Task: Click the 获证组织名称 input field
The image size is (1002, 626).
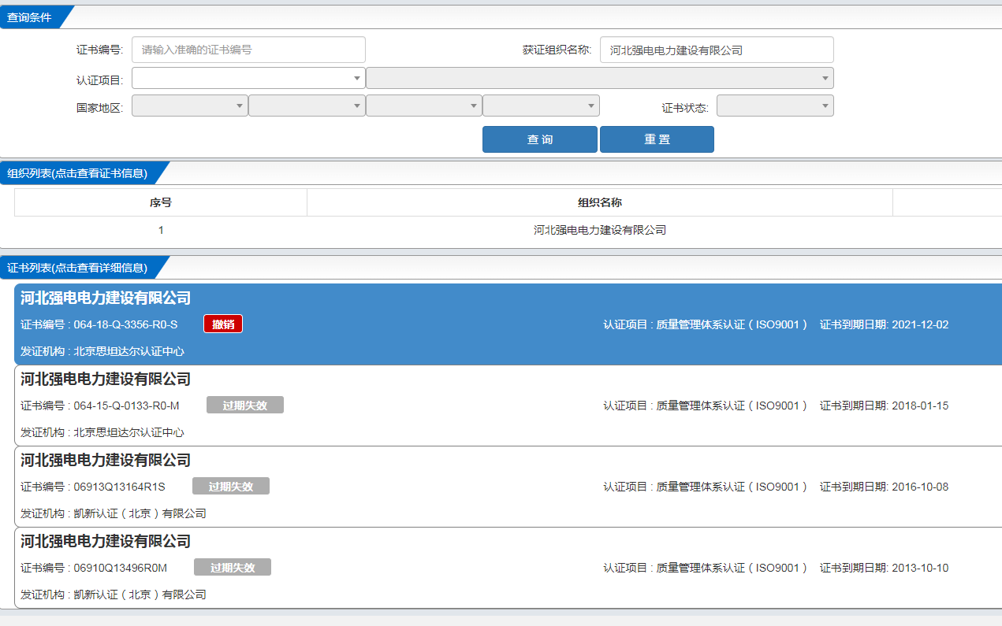Action: (x=717, y=50)
